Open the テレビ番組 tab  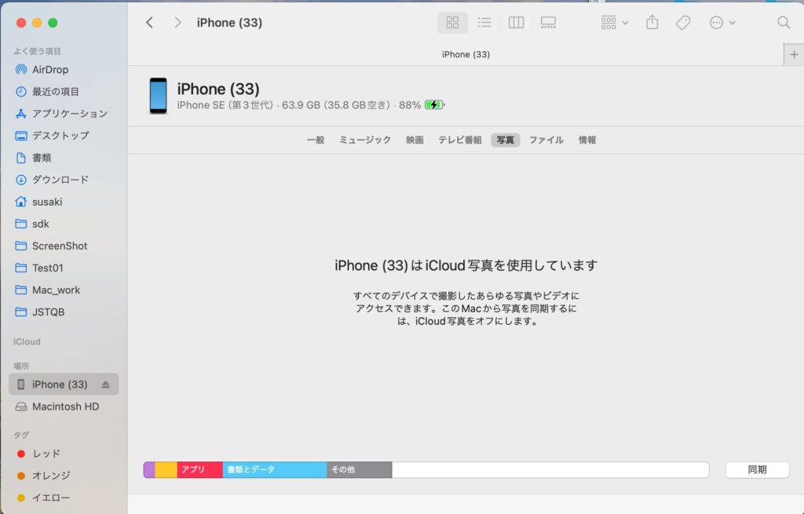coord(459,140)
